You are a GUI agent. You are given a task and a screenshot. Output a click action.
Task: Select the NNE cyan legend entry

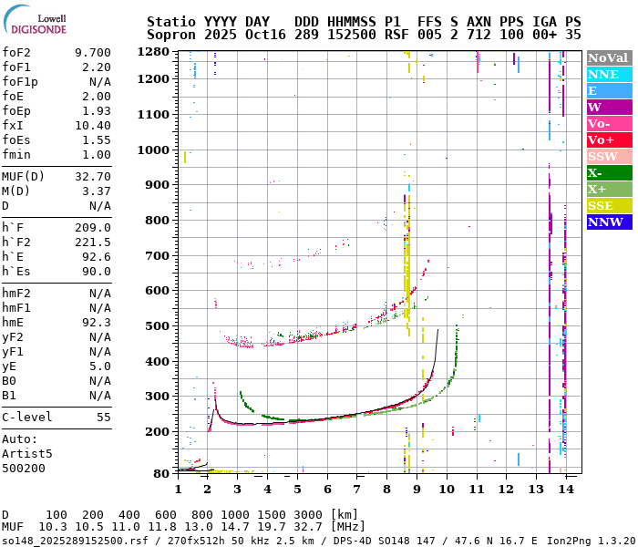608,74
